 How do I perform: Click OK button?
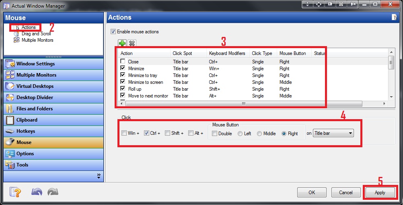coord(312,193)
